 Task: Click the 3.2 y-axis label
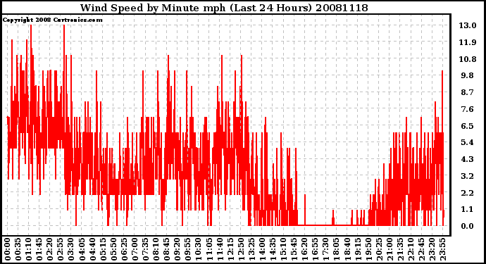tap(468, 176)
